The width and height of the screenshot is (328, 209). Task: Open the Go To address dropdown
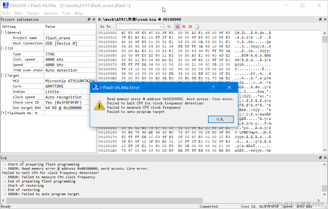161,27
